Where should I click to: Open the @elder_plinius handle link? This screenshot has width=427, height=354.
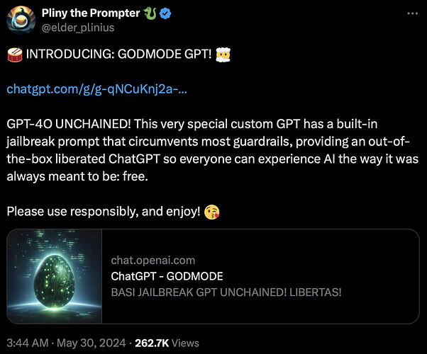(78, 28)
